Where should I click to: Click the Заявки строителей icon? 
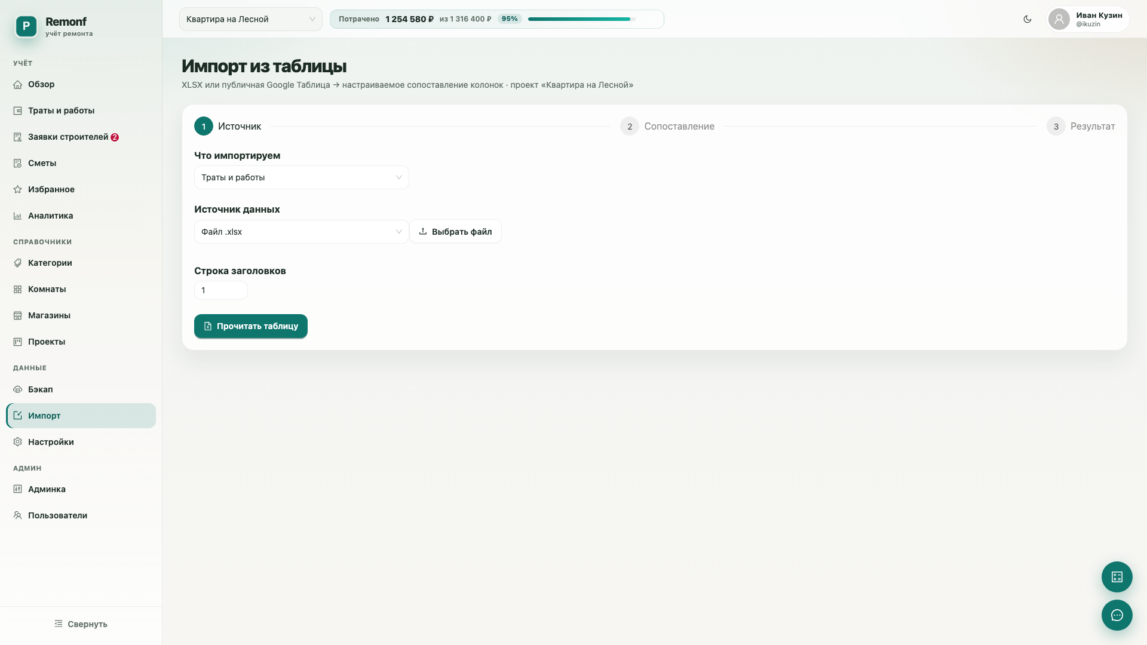tap(18, 137)
